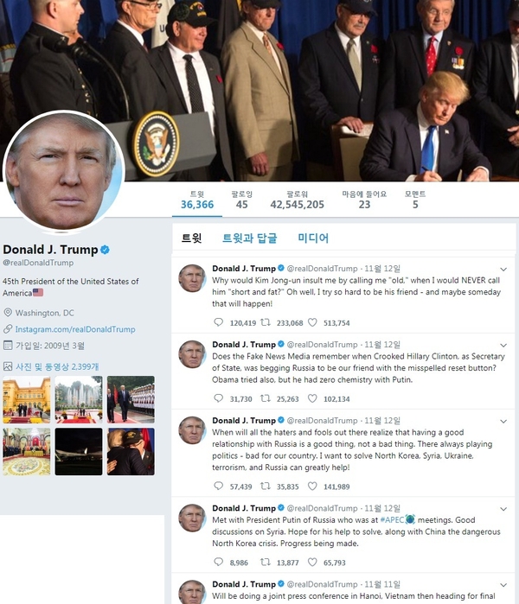The image size is (519, 604).
Task: Retweet the Fake News Media tweet
Action: click(266, 398)
